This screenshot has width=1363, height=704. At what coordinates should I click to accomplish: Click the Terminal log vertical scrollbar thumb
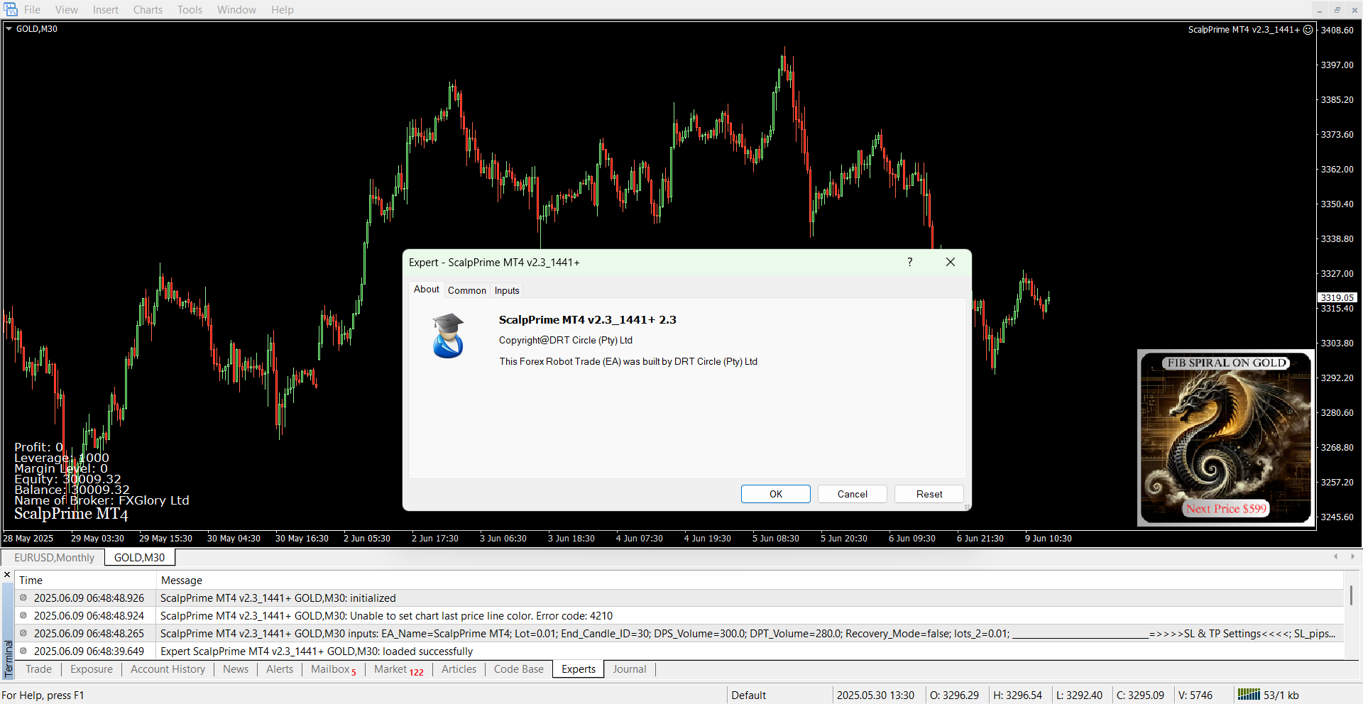1351,595
